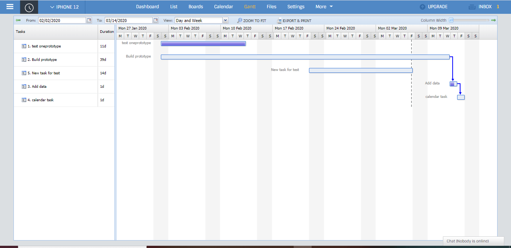Open the Calendar tab
This screenshot has width=511, height=248.
pos(223,7)
